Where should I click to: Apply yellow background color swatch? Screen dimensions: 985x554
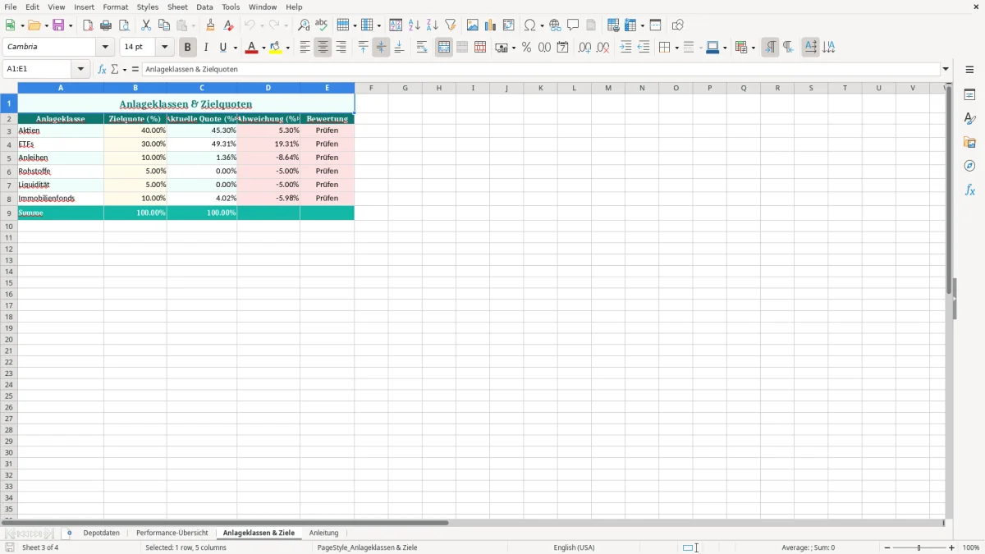click(x=276, y=48)
